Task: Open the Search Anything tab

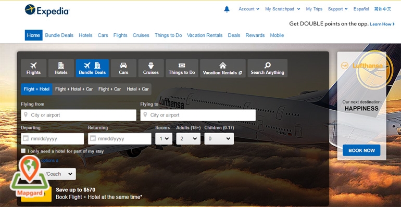Action: tap(267, 68)
